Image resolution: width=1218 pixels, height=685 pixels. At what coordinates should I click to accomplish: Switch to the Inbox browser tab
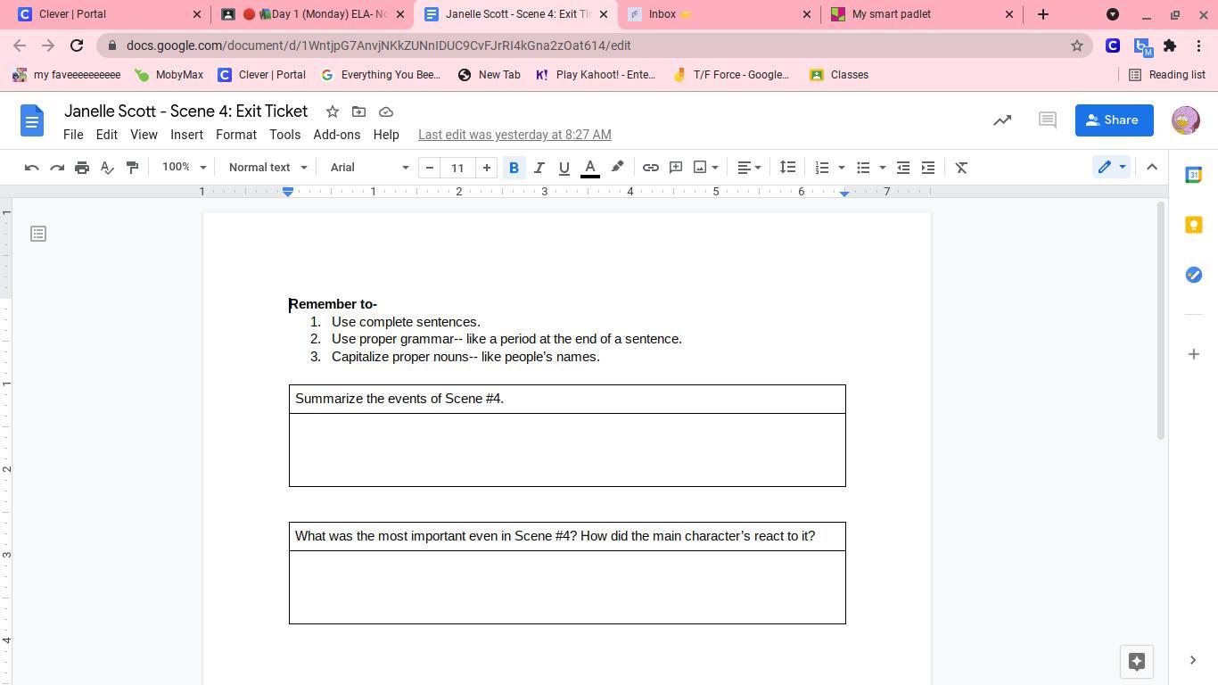click(x=719, y=14)
